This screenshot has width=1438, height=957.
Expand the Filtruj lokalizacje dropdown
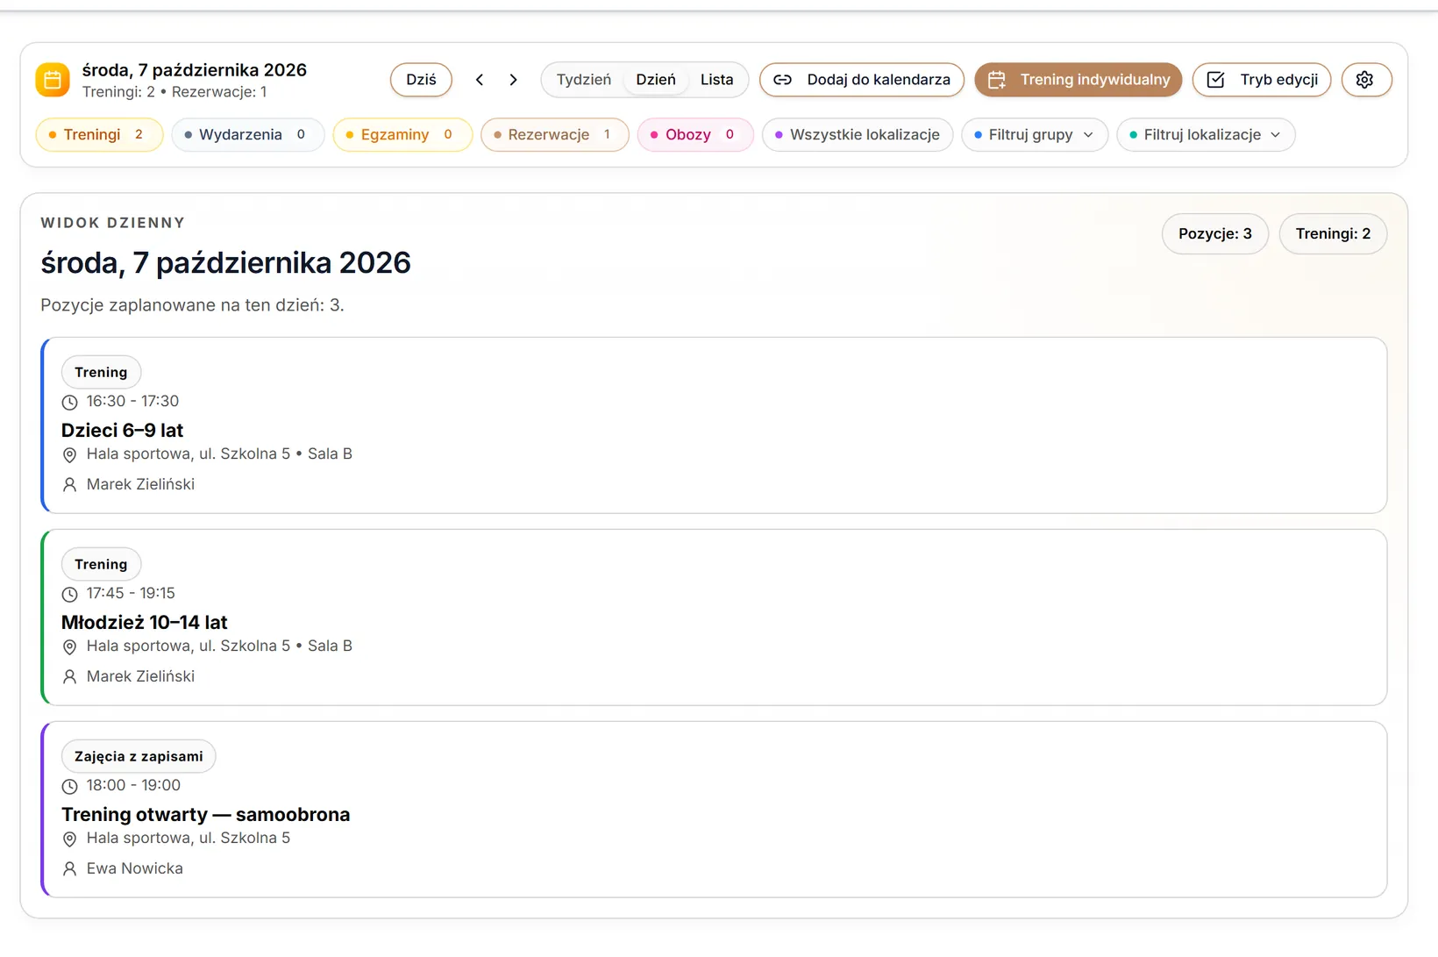point(1206,135)
